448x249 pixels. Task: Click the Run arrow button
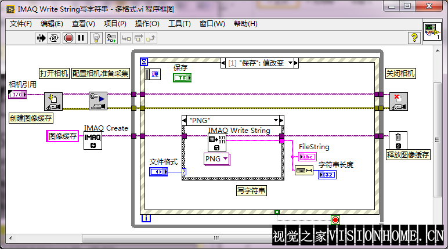[41, 38]
